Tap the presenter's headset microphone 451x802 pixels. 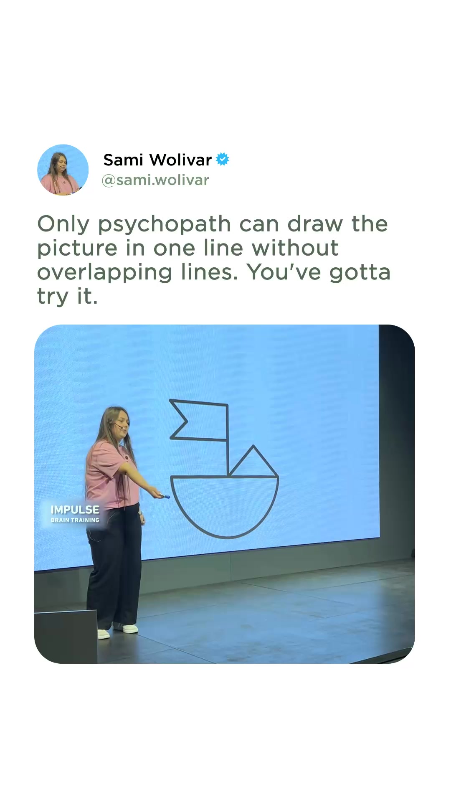(119, 426)
